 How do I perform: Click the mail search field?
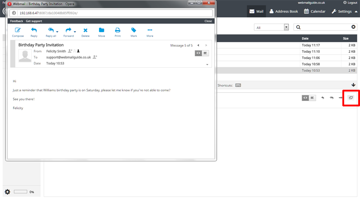point(325,27)
